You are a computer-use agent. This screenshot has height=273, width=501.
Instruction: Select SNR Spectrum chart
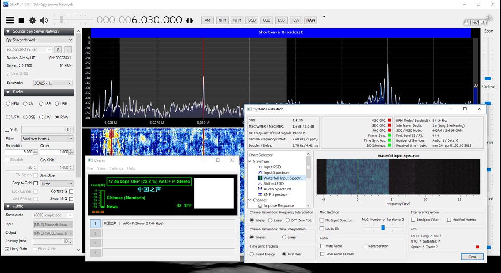pyautogui.click(x=276, y=195)
